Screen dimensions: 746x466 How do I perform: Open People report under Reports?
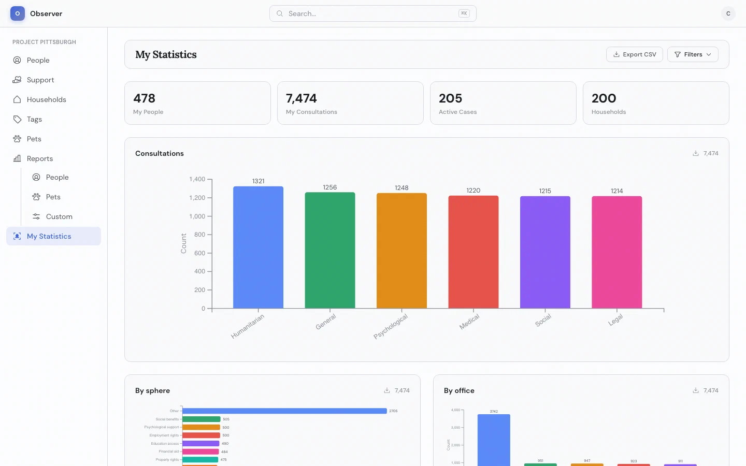pos(63,177)
